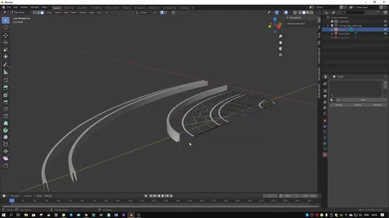Open the Edit Mode dropdown
Viewport: 389px width, 218px height.
click(x=21, y=12)
